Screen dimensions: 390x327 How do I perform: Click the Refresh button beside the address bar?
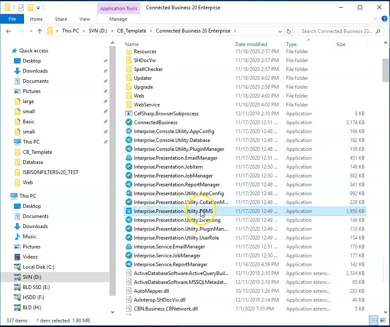289,31
